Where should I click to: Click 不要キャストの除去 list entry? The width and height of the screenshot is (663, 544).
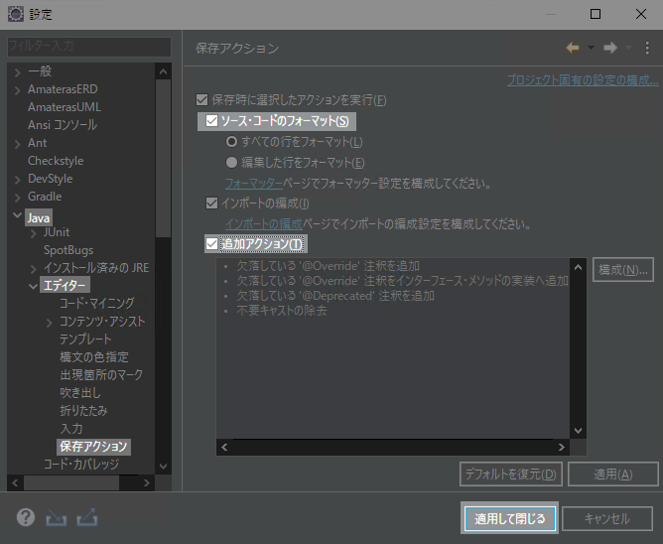282,311
